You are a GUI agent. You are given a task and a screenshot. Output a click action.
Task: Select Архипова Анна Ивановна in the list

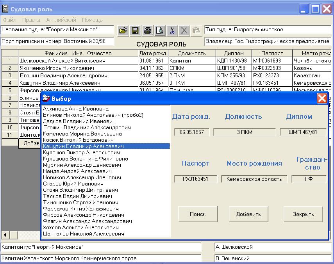[106, 109]
